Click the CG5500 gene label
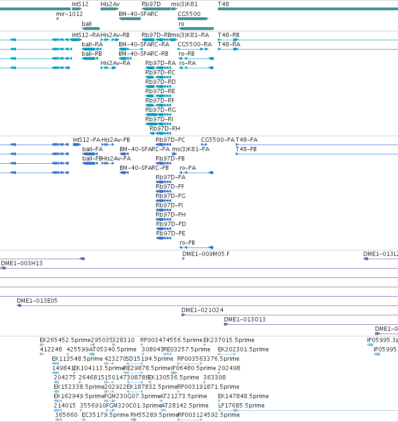Screen dimensions: 398x422 tap(189, 14)
